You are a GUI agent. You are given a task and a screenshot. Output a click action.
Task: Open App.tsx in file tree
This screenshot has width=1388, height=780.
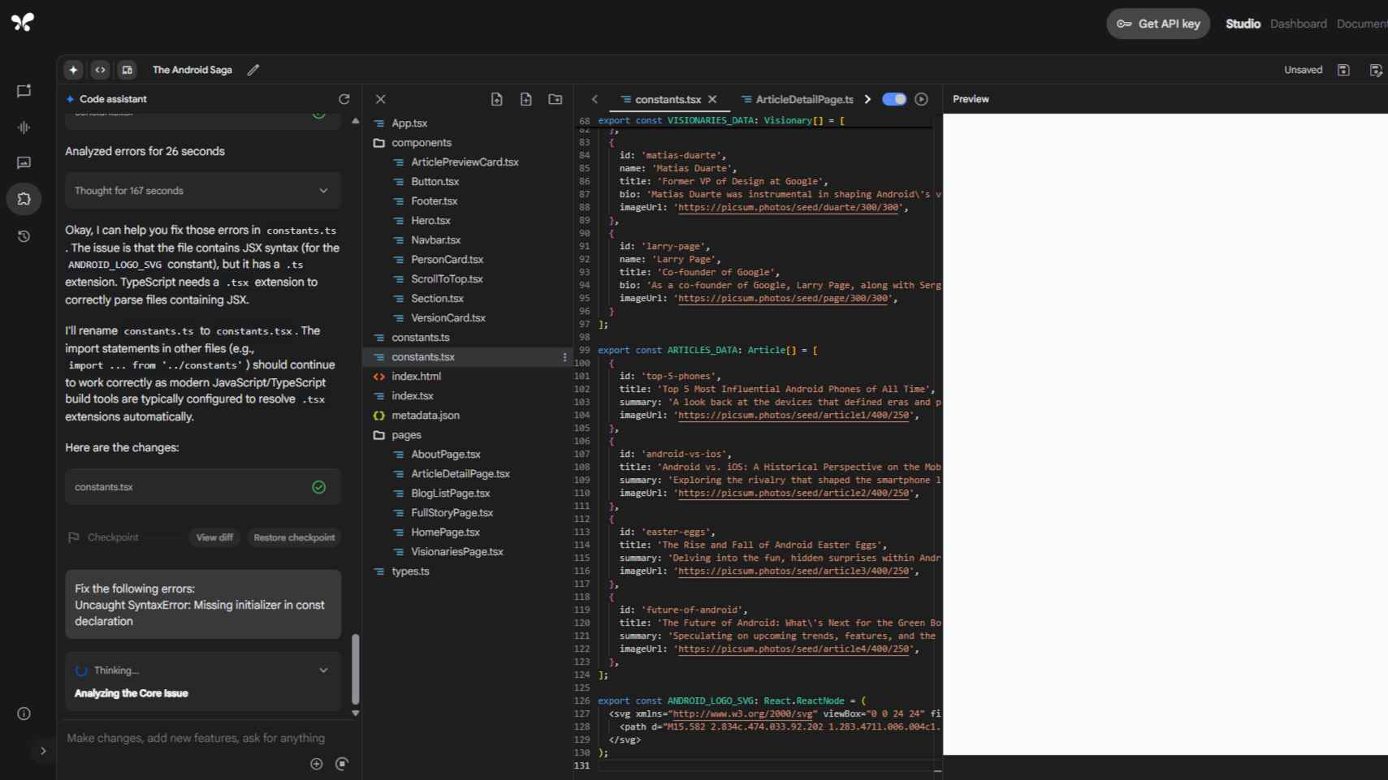(x=409, y=123)
